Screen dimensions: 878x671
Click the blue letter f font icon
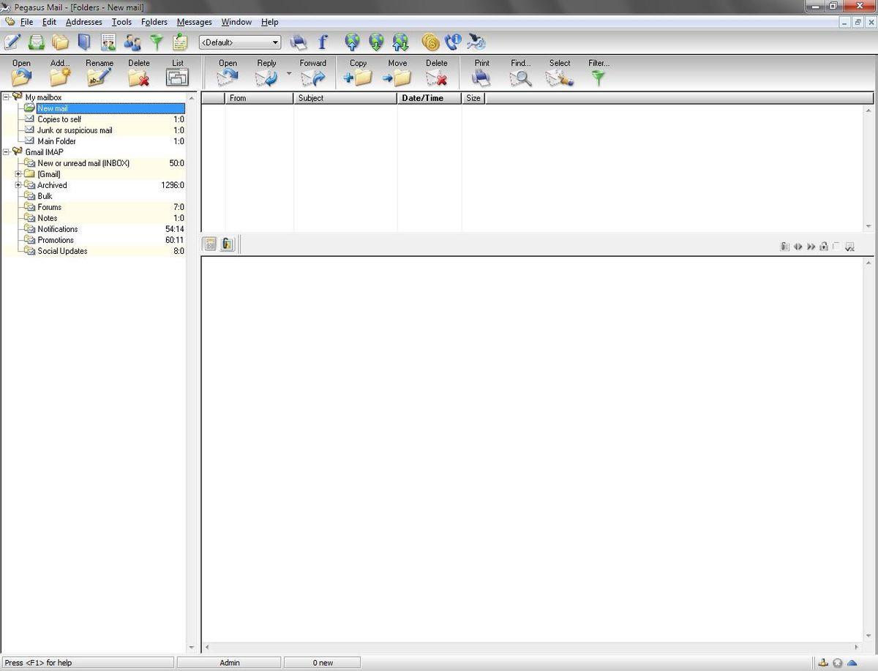point(323,42)
